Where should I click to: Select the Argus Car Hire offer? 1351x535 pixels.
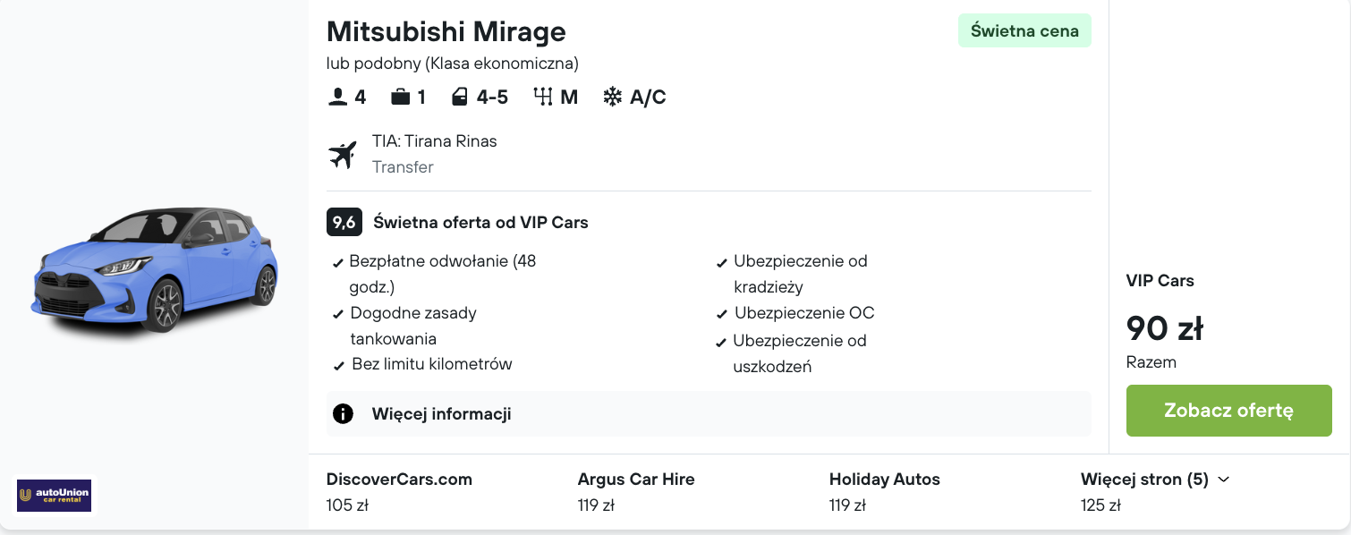[x=635, y=491]
